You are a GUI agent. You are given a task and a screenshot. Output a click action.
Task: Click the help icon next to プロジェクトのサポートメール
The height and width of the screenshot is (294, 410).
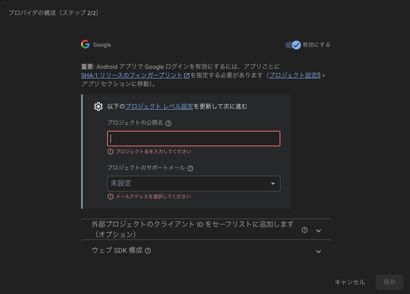(190, 168)
